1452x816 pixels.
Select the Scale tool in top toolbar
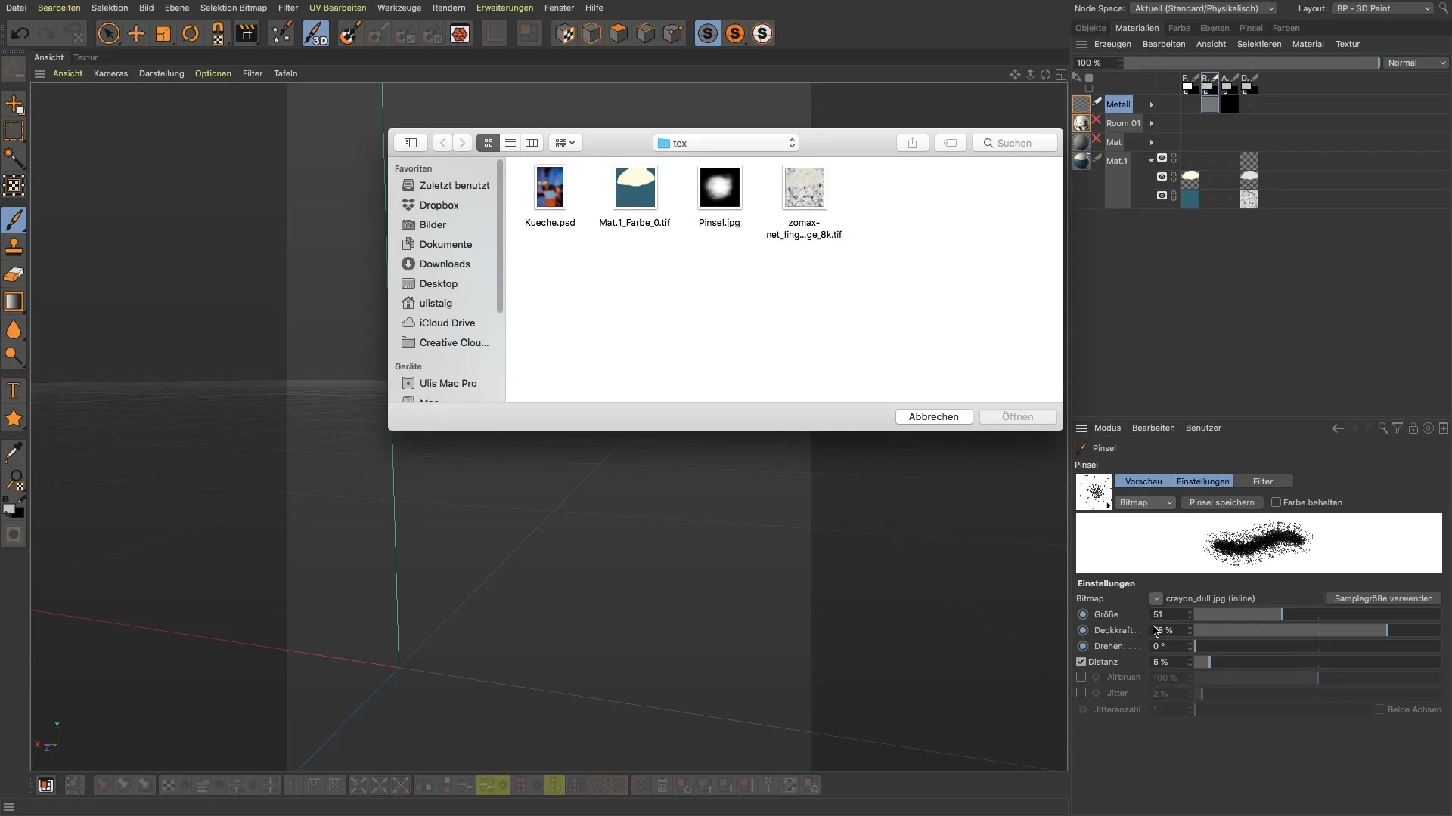point(163,34)
